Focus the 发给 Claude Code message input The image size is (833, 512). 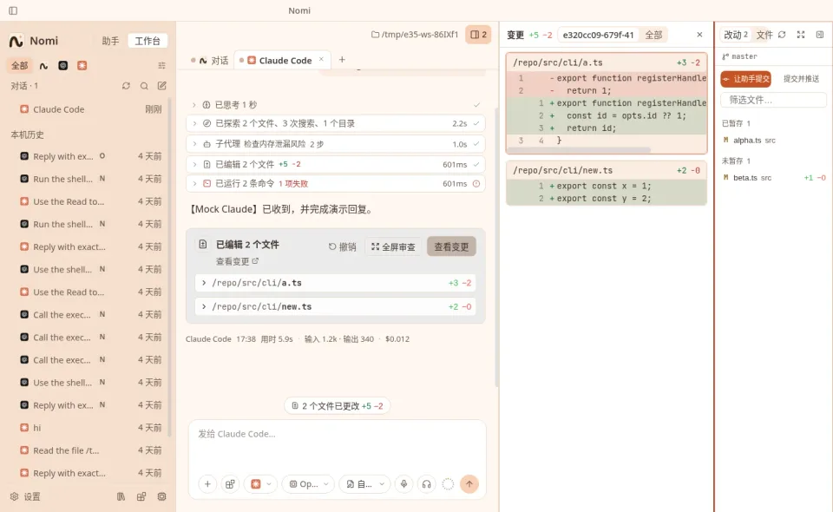coord(338,443)
